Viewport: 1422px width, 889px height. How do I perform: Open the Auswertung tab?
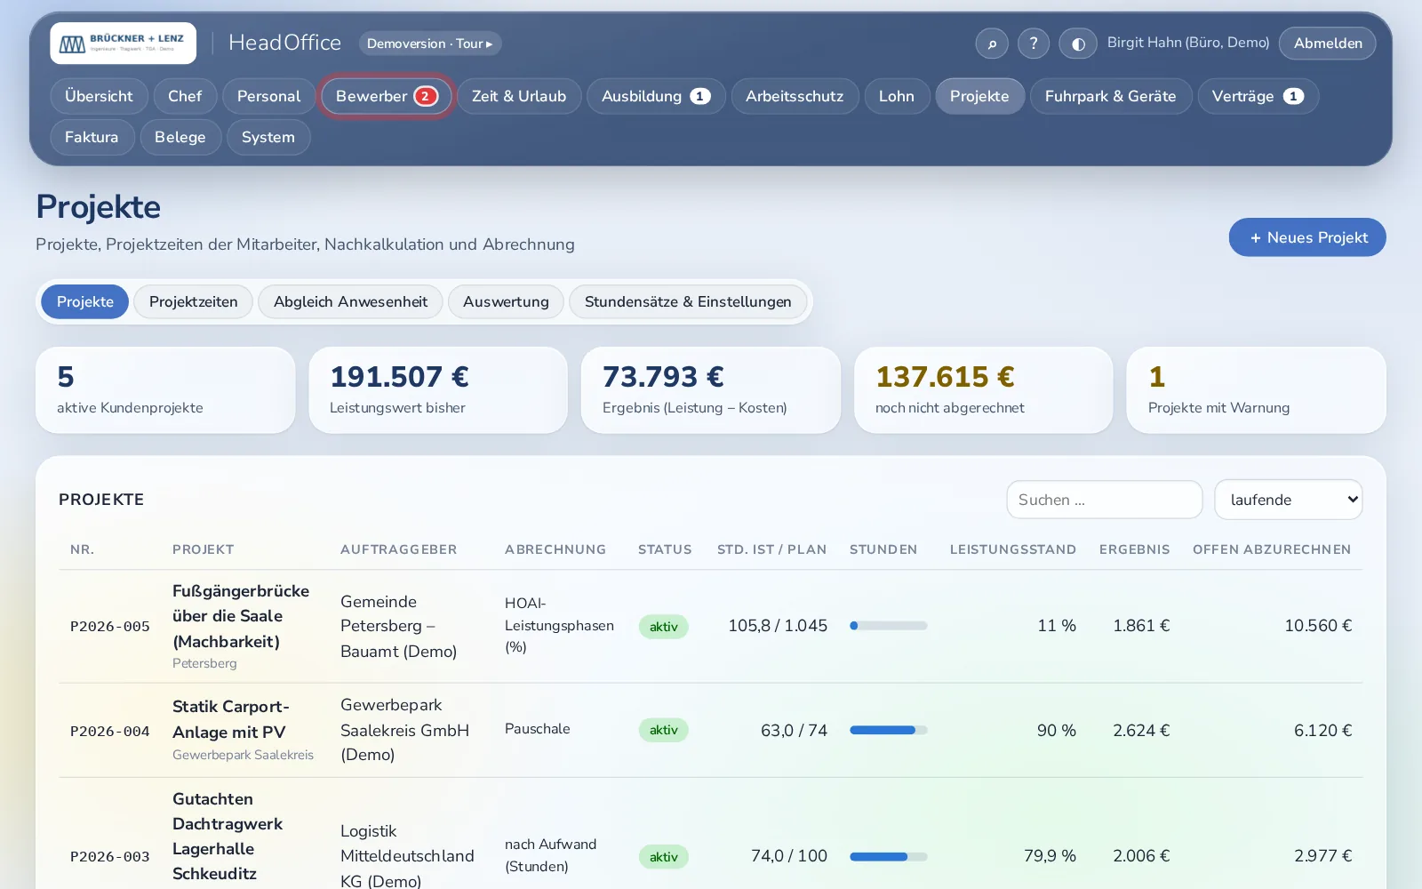click(506, 301)
